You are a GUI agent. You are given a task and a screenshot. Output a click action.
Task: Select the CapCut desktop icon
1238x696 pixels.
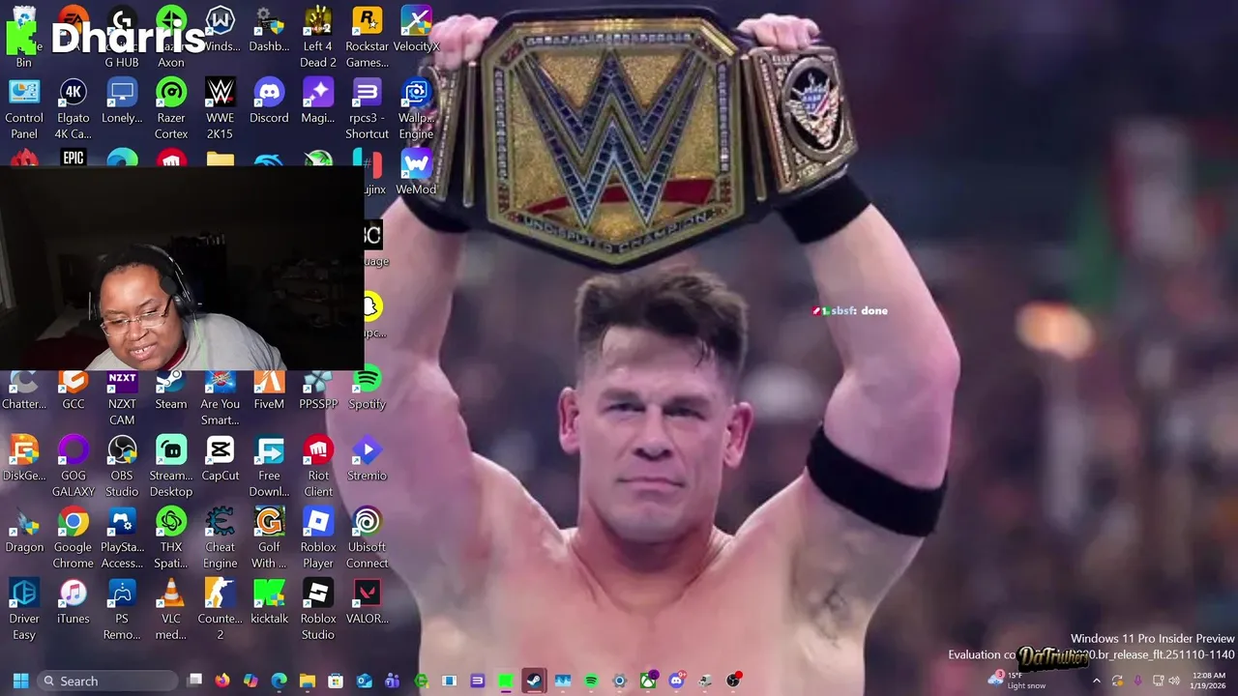(221, 458)
